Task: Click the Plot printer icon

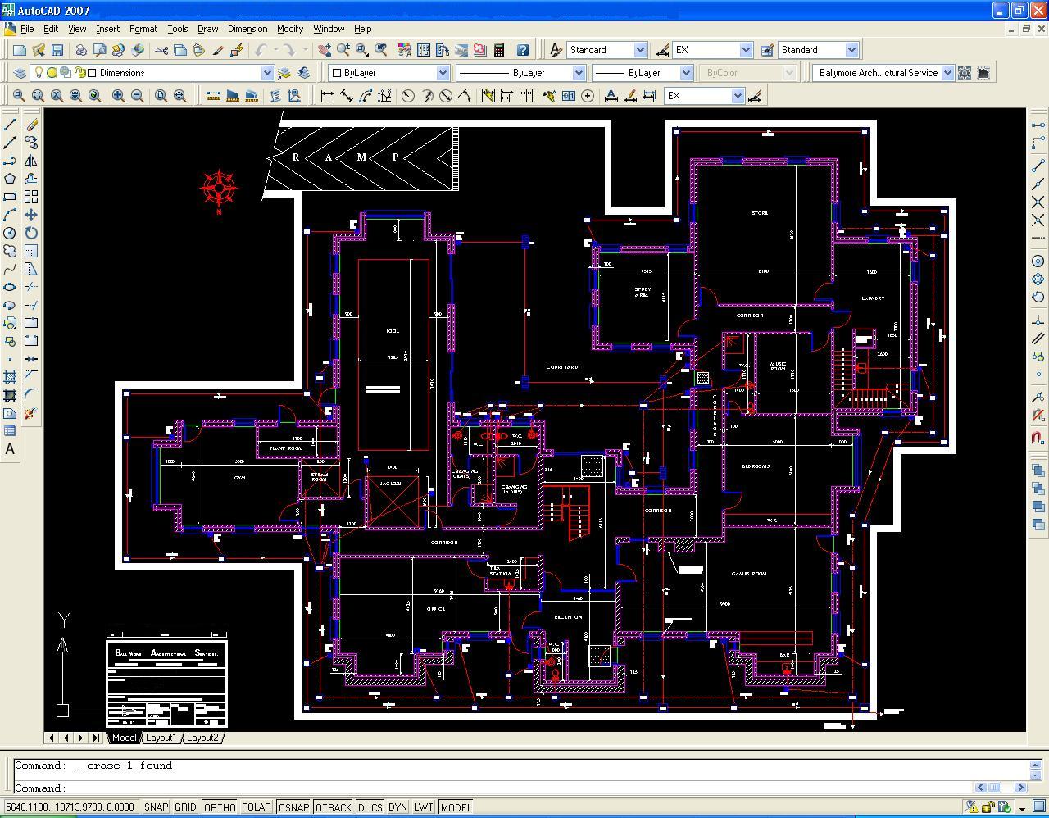Action: click(x=81, y=50)
